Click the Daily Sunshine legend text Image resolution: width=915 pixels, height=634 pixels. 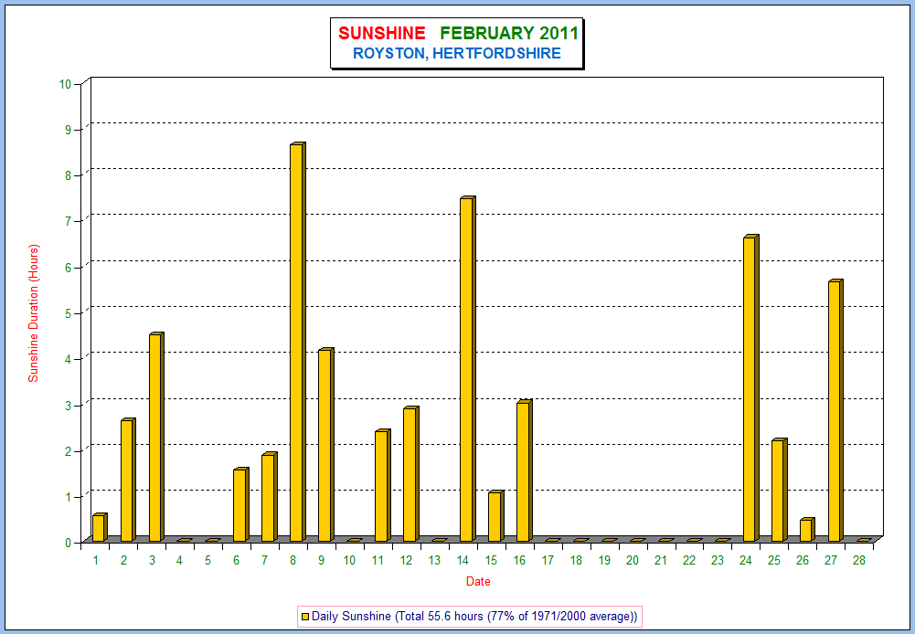click(475, 616)
